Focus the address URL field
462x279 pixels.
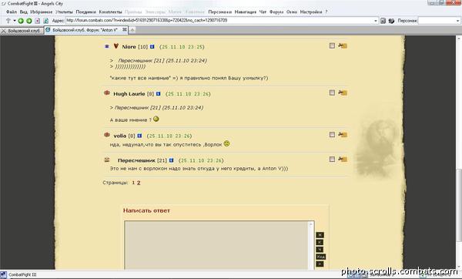click(219, 21)
